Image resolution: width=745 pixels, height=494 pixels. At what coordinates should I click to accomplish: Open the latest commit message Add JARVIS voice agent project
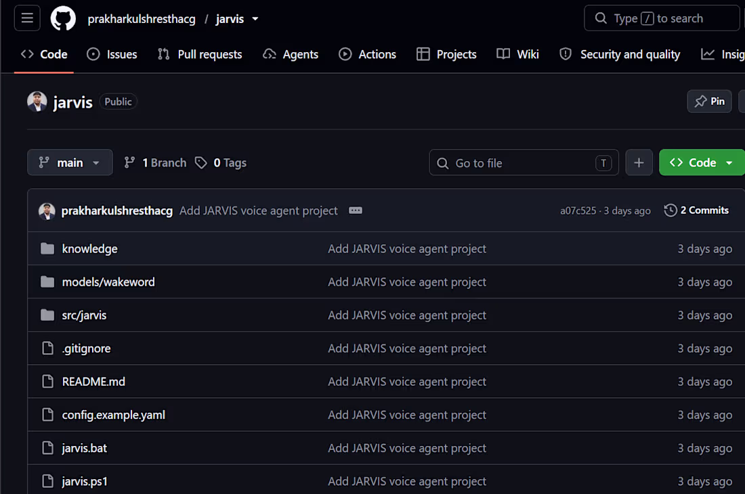259,210
